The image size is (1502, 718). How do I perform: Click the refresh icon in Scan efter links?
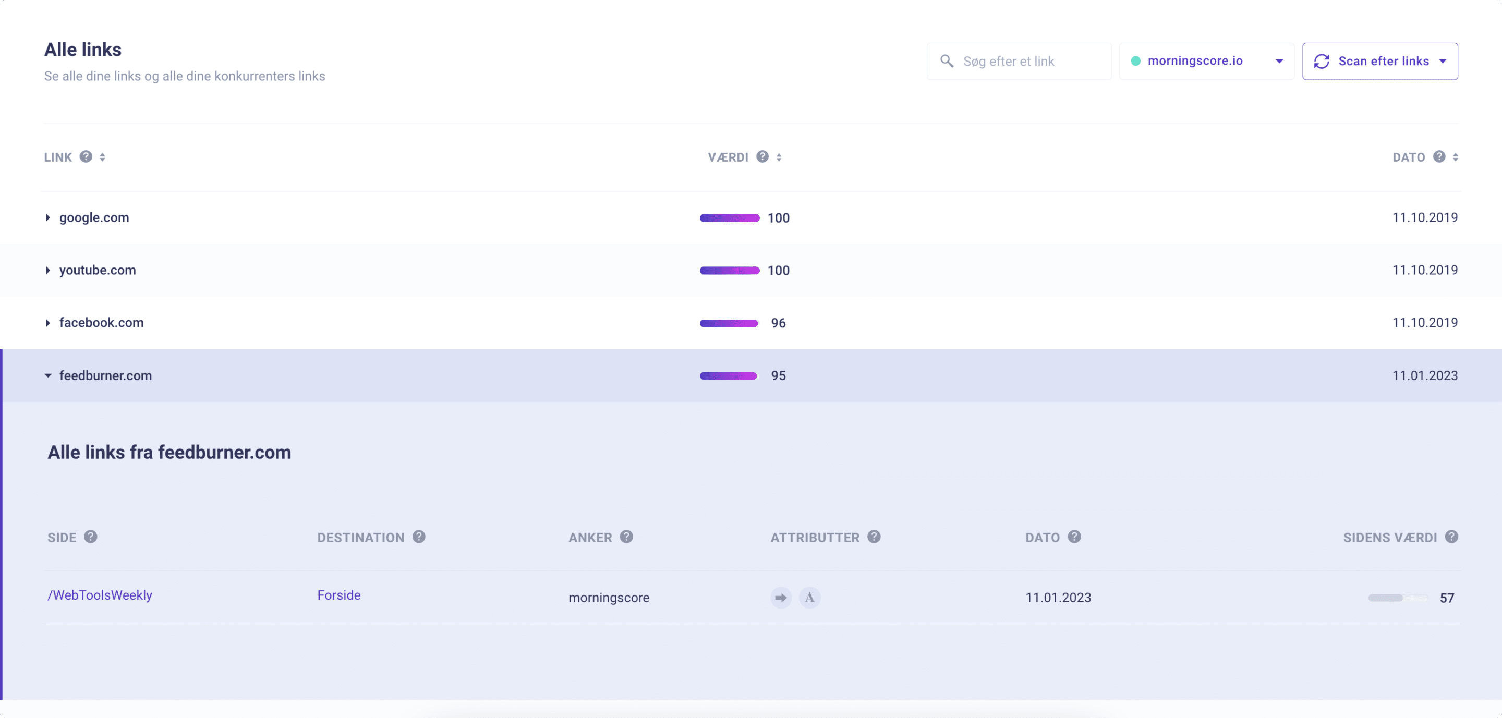click(1322, 61)
